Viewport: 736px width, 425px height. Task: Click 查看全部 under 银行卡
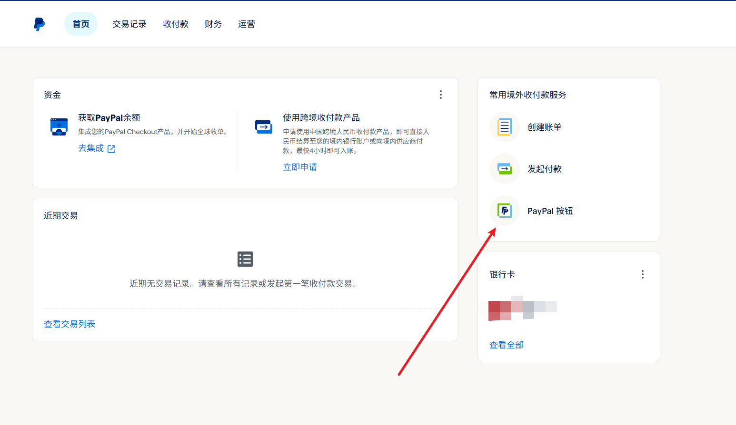pos(507,345)
